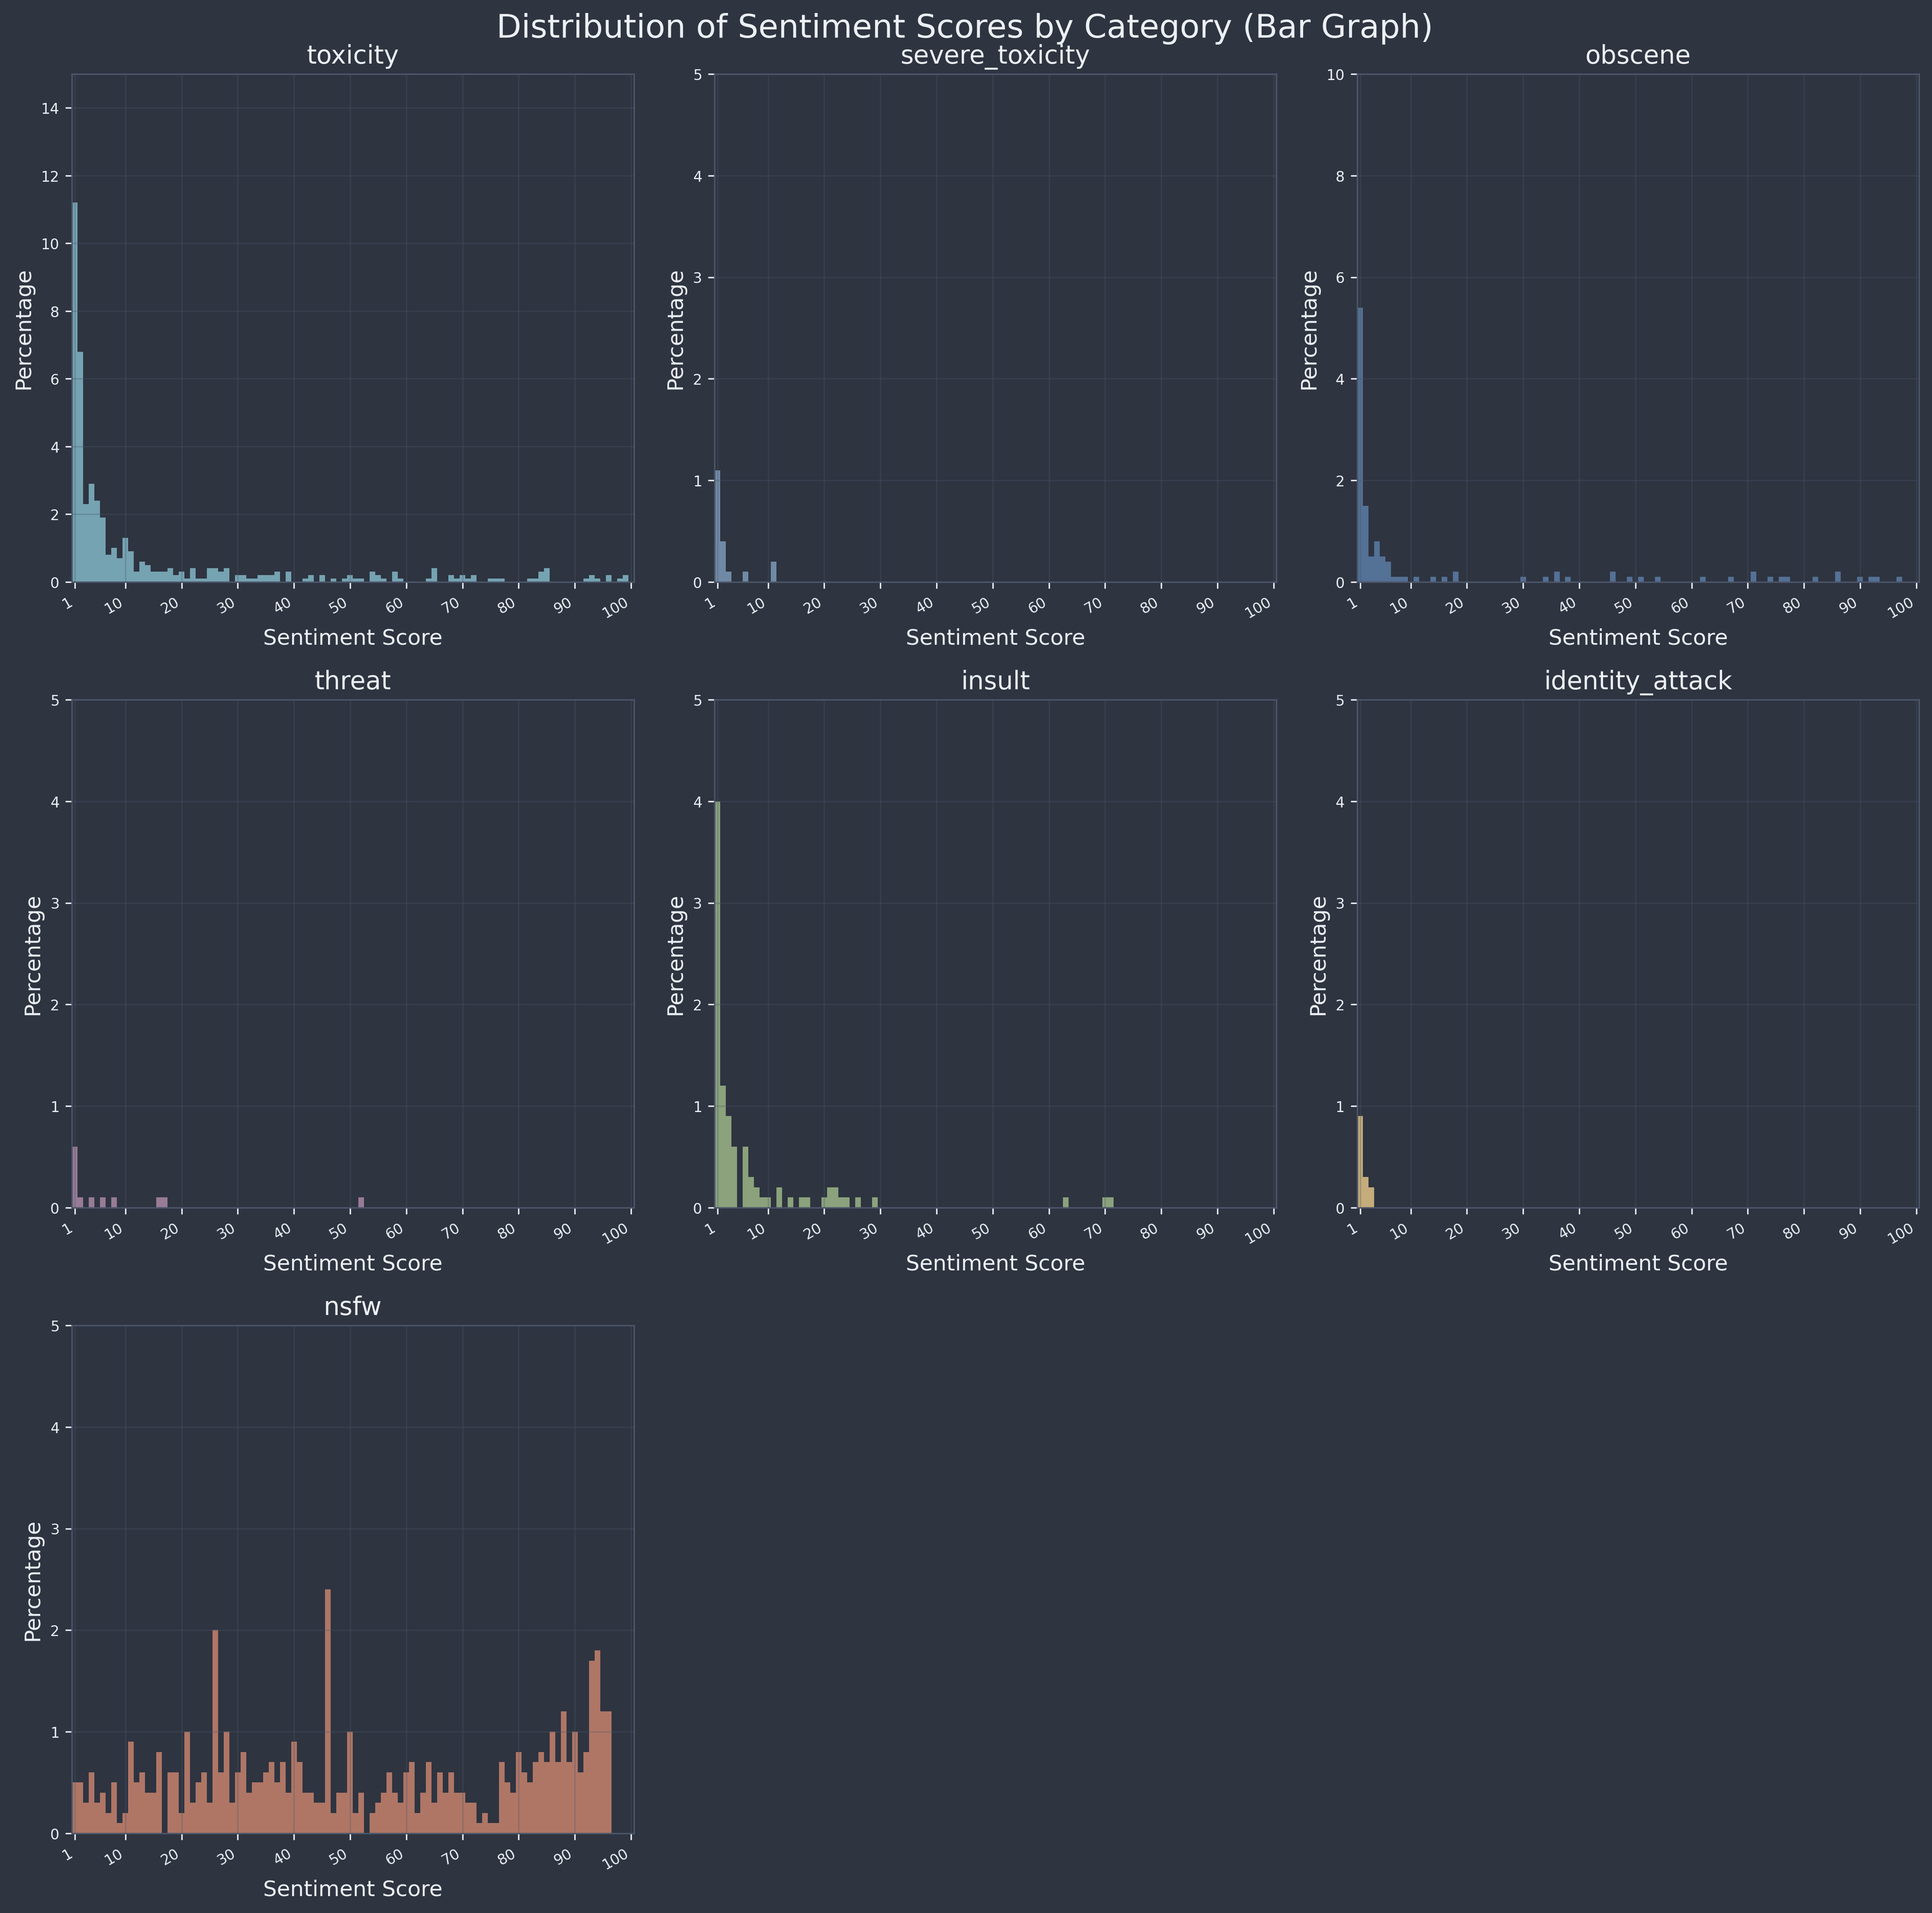This screenshot has height=1913, width=1932.
Task: Click y-axis tick '5' in severe_toxicity chart
Action: (x=699, y=74)
